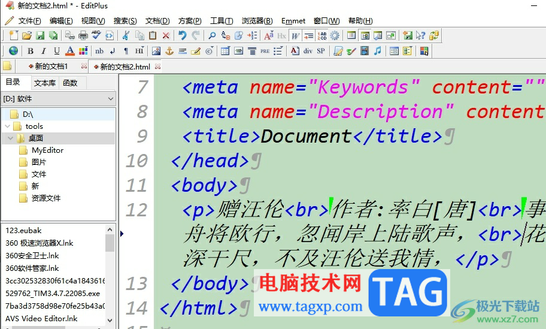
Task: Cut selection with the scissors icon
Action: click(x=126, y=35)
